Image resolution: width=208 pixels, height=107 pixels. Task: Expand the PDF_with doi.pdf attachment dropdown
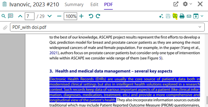tap(200, 27)
